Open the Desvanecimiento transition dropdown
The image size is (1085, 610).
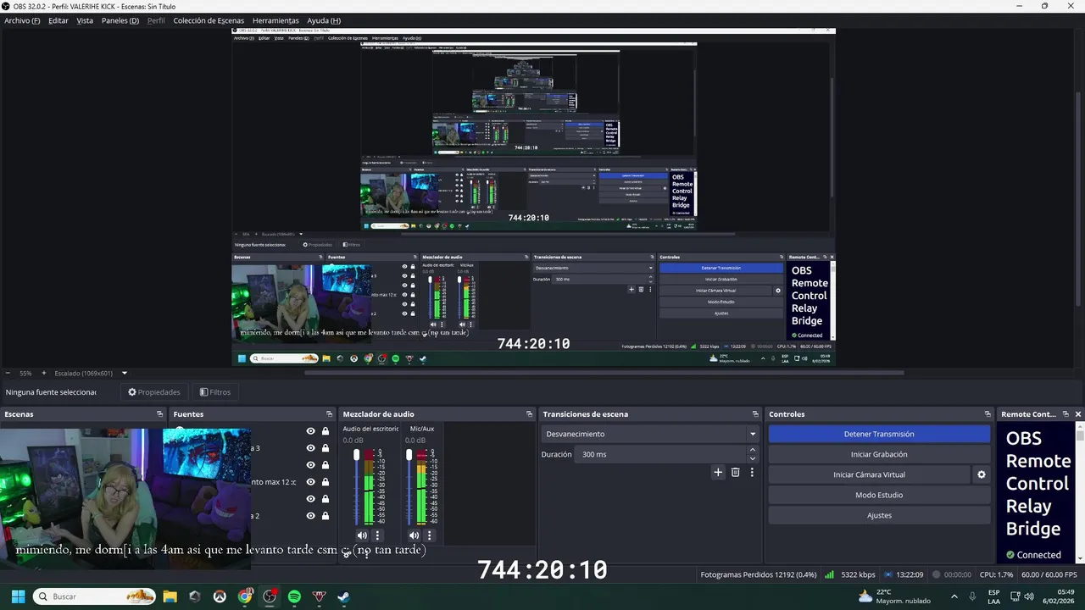click(x=649, y=434)
